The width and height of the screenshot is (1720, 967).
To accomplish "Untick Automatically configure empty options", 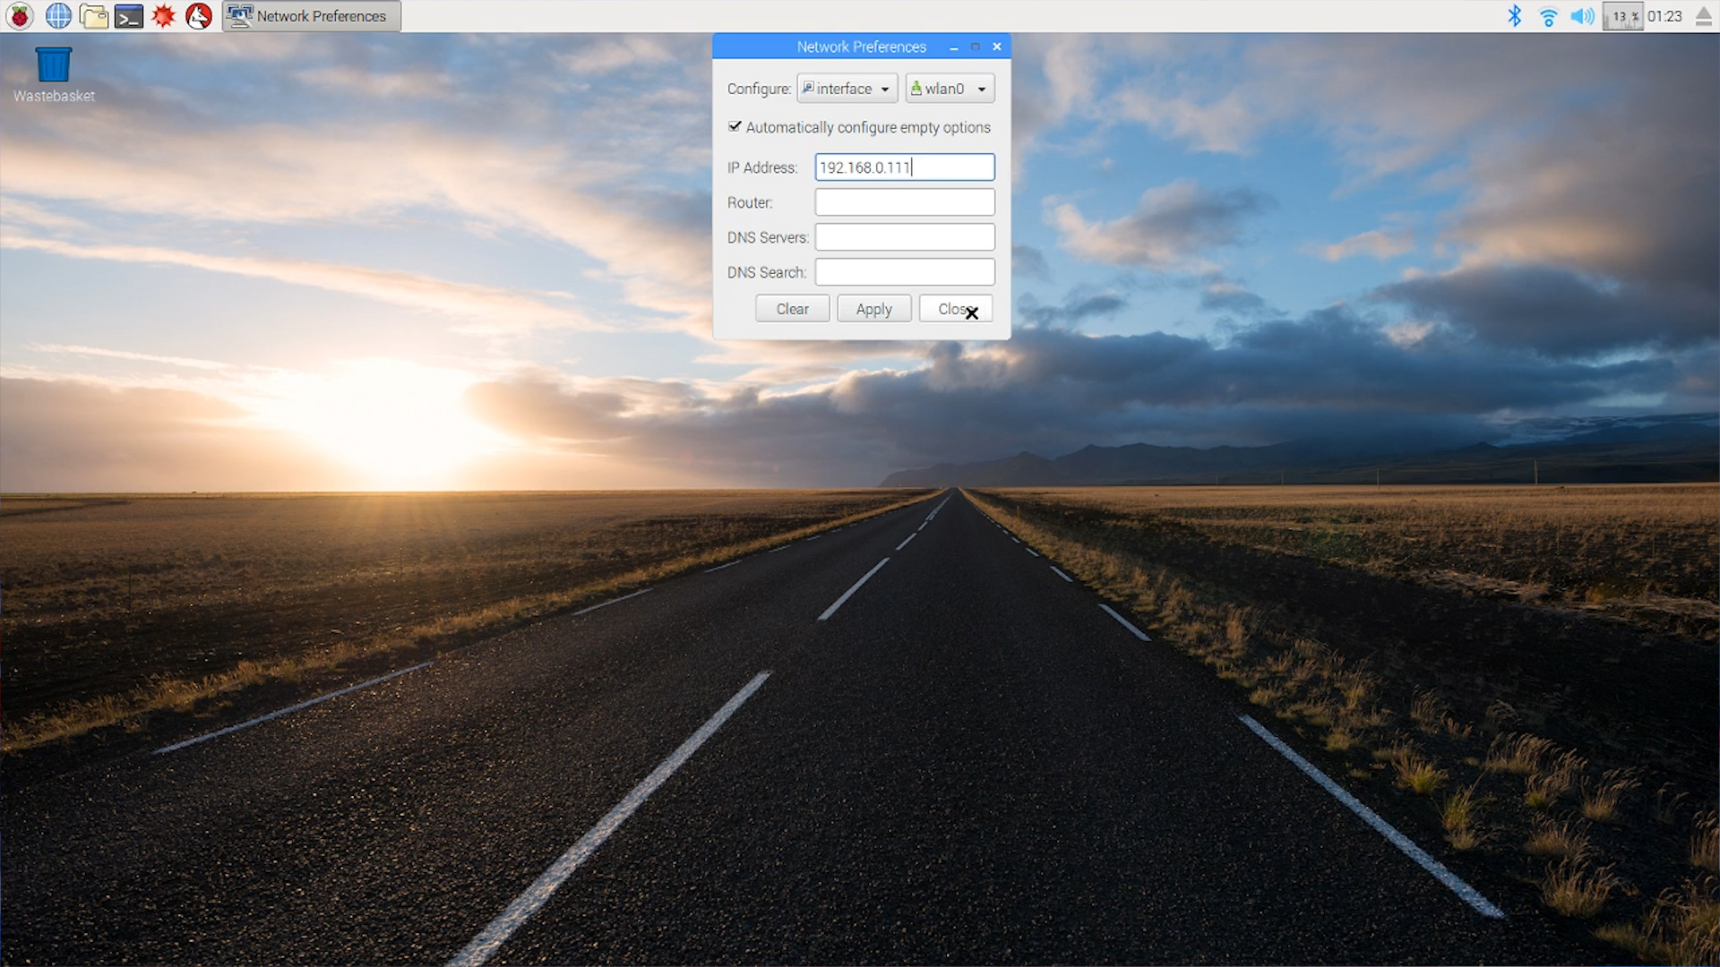I will tap(735, 127).
